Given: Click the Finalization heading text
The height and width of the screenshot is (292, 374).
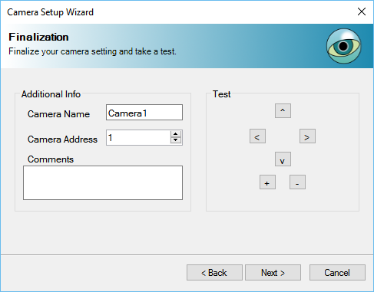Looking at the screenshot, I should [38, 37].
